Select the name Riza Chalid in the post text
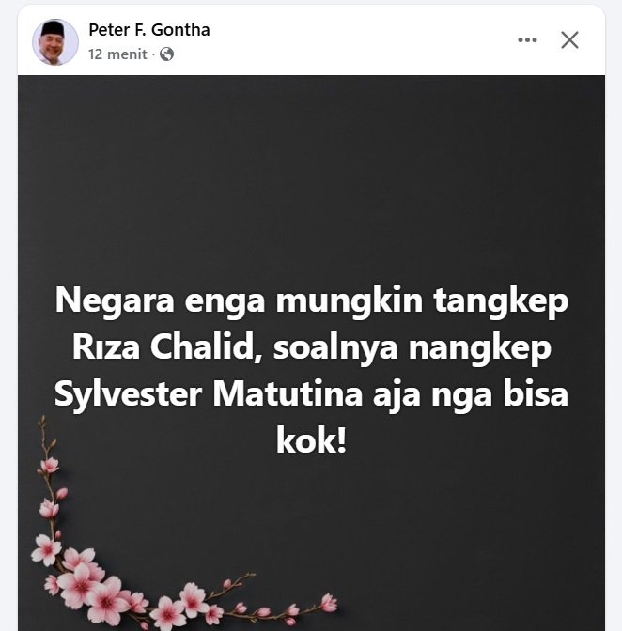 coord(165,347)
